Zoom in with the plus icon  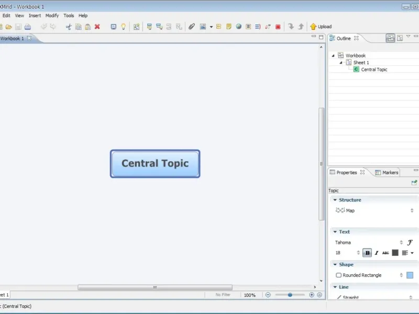tap(312, 295)
